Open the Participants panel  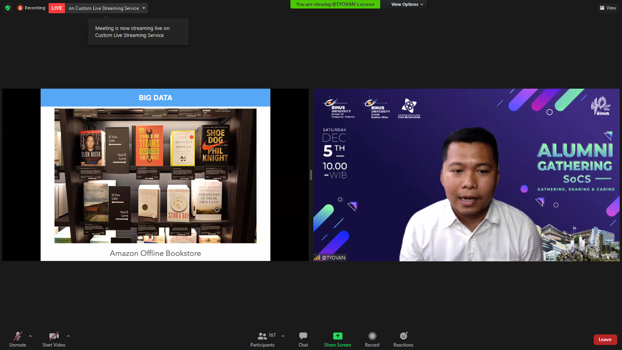[x=262, y=339]
